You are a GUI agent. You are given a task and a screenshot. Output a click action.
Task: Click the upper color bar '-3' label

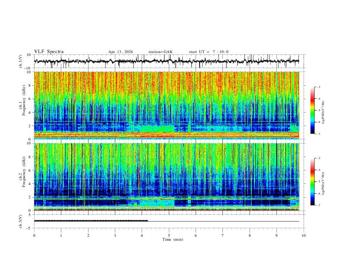click(318, 87)
